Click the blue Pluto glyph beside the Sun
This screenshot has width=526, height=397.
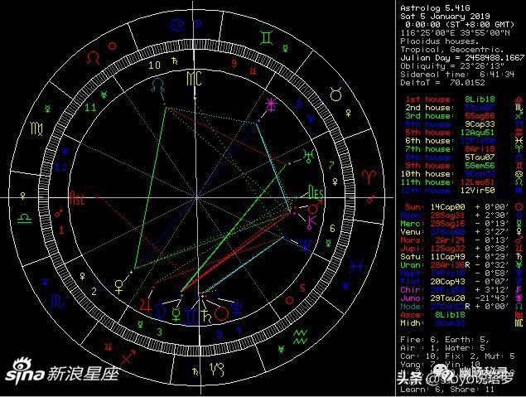pyautogui.click(x=237, y=309)
